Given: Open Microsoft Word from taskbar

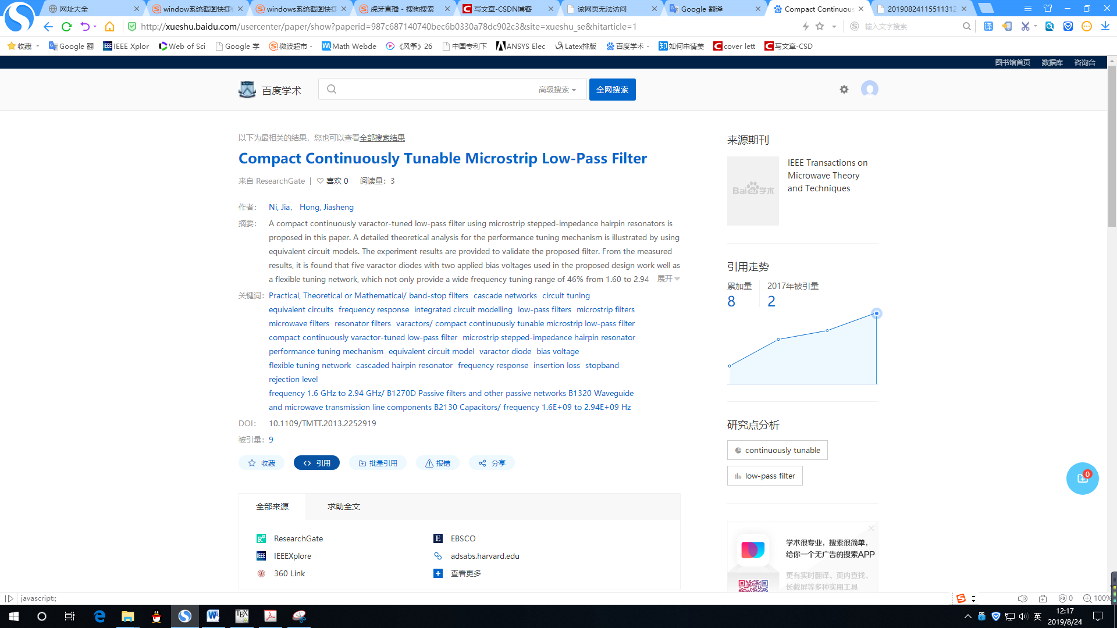Looking at the screenshot, I should 213,616.
